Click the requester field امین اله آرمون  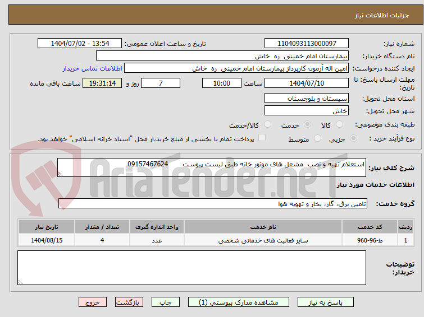pyautogui.click(x=236, y=68)
